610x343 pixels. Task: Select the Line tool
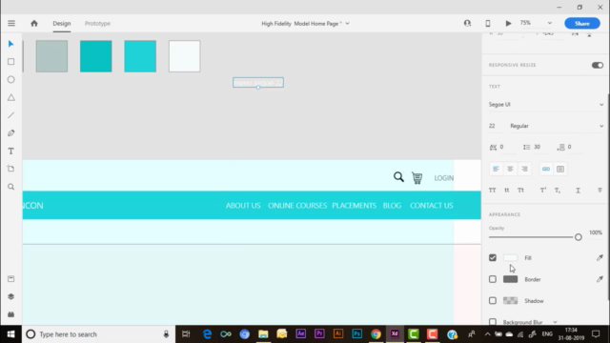point(10,115)
